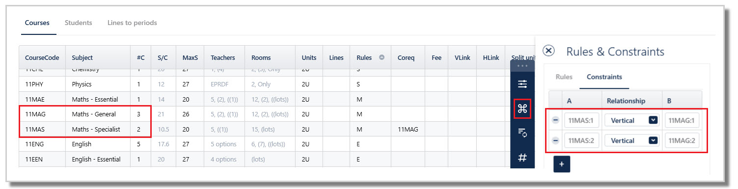Open the Rules tab in panel

tap(564, 77)
